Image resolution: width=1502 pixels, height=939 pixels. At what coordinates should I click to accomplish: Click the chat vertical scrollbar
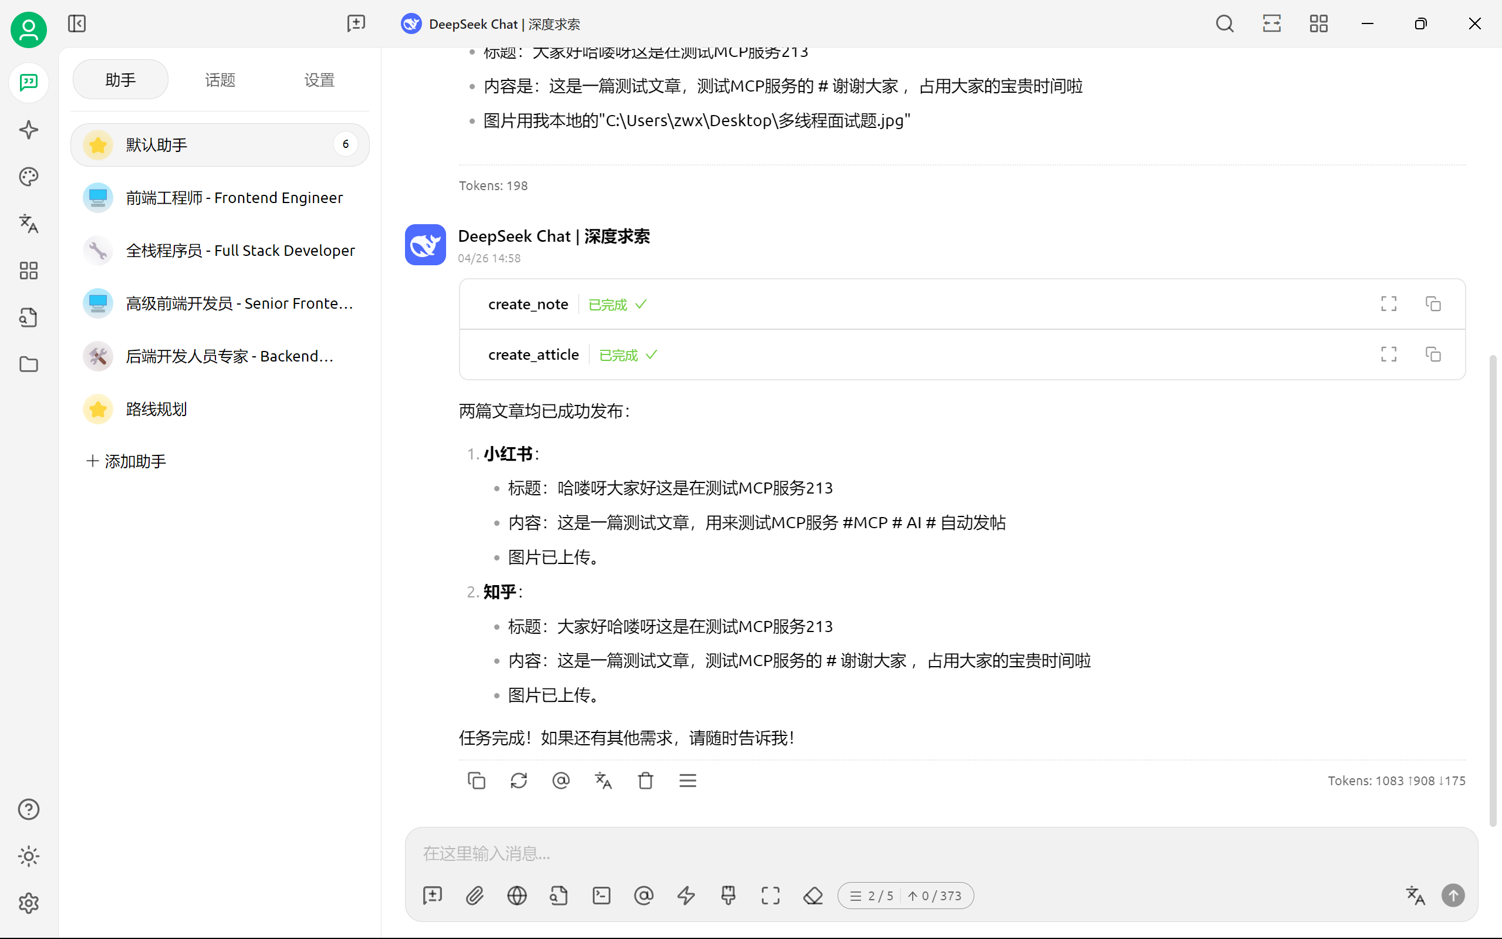1493,590
